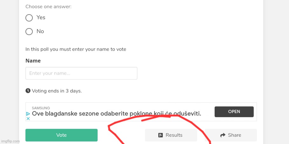Image resolution: width=289 pixels, height=144 pixels.
Task: Click the imgflip.com watermark
Action: 8,141
